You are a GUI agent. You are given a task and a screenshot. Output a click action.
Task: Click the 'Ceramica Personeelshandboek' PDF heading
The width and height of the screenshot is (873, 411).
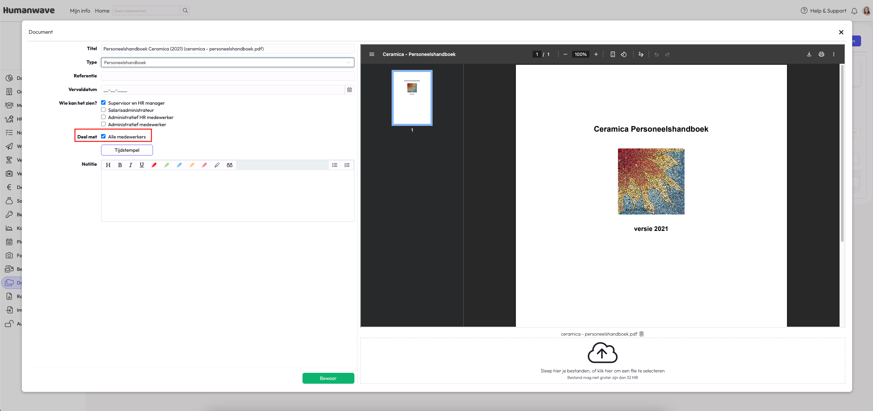tap(651, 129)
